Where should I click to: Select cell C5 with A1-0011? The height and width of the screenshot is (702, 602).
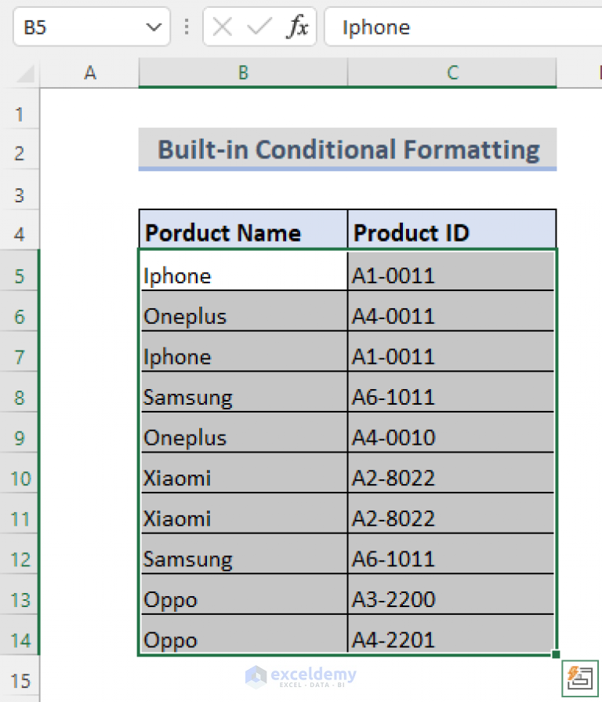coord(452,271)
